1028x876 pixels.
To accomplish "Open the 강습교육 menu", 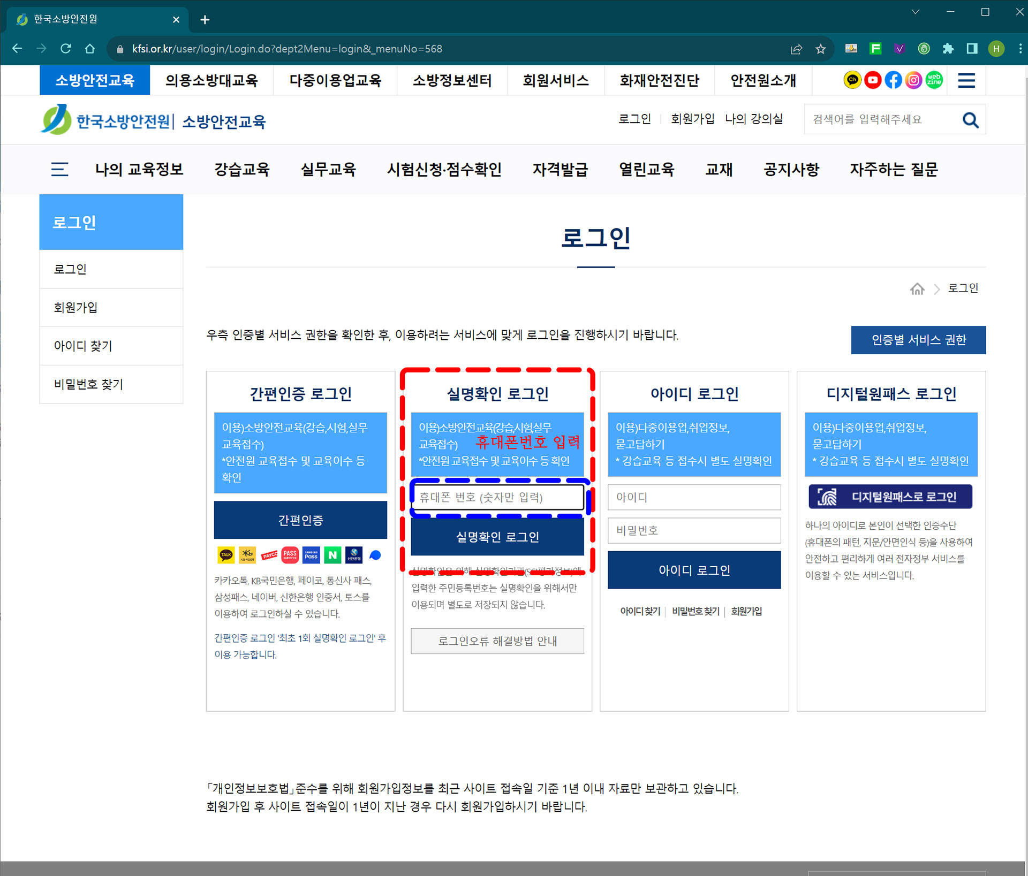I will pyautogui.click(x=242, y=170).
